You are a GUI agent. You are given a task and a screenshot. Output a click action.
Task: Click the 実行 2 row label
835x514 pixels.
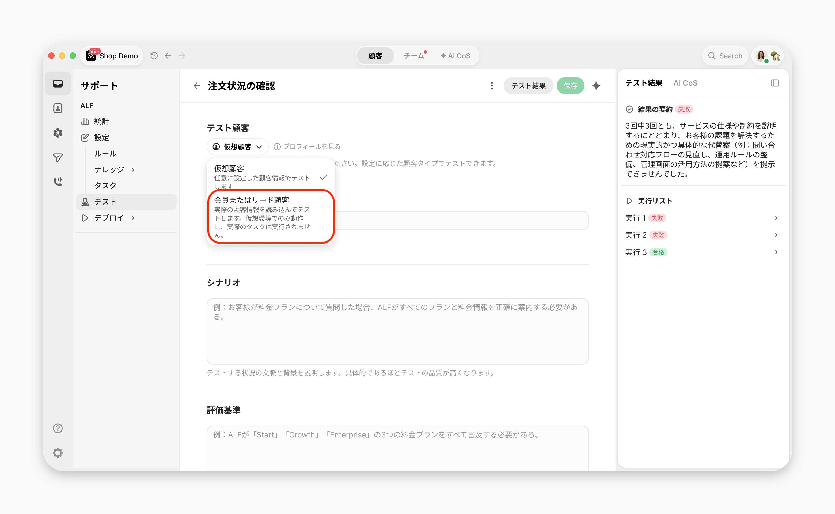tap(636, 235)
